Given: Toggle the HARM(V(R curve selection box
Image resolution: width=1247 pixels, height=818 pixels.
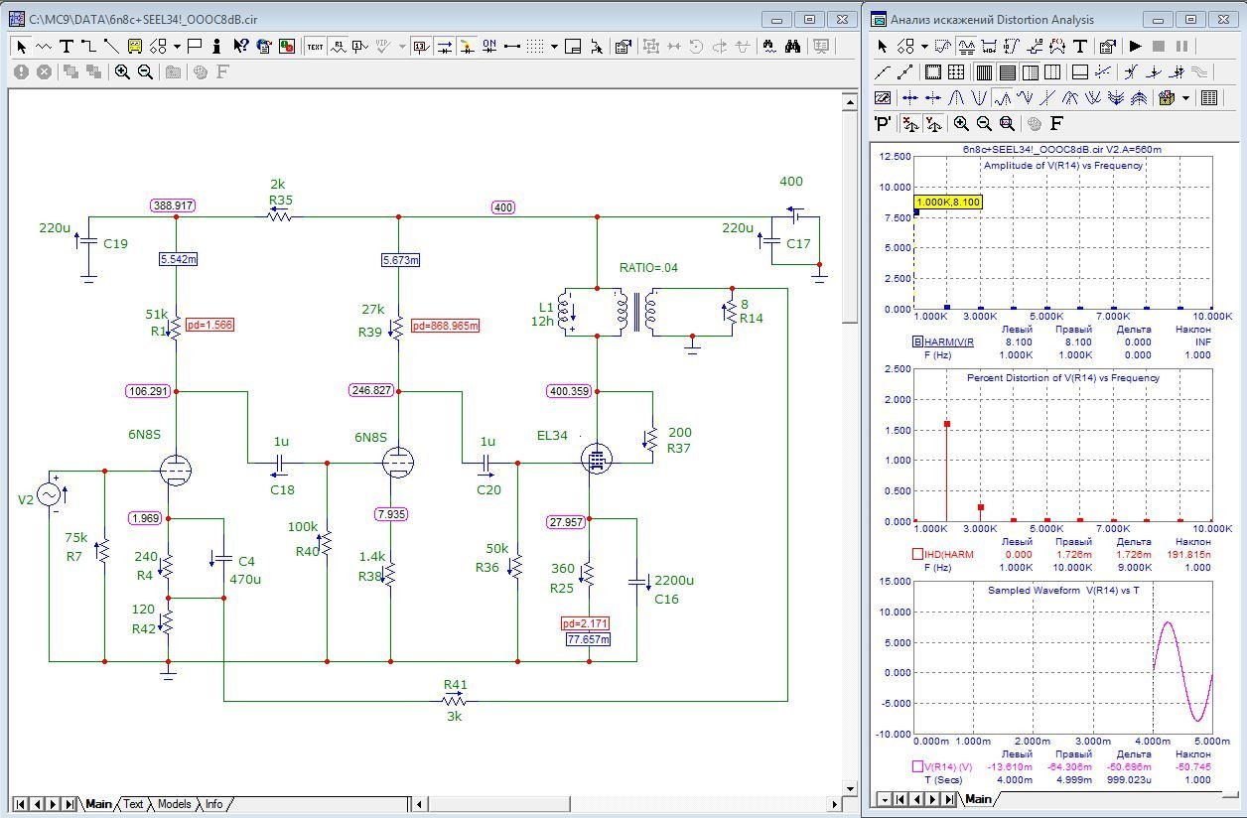Looking at the screenshot, I should (x=917, y=341).
